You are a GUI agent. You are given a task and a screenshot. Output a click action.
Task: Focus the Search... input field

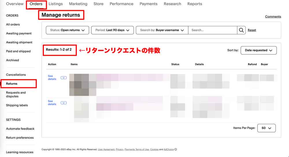(x=213, y=30)
